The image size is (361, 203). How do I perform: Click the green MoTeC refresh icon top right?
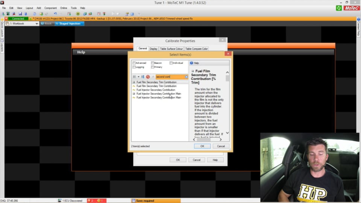coord(339,8)
